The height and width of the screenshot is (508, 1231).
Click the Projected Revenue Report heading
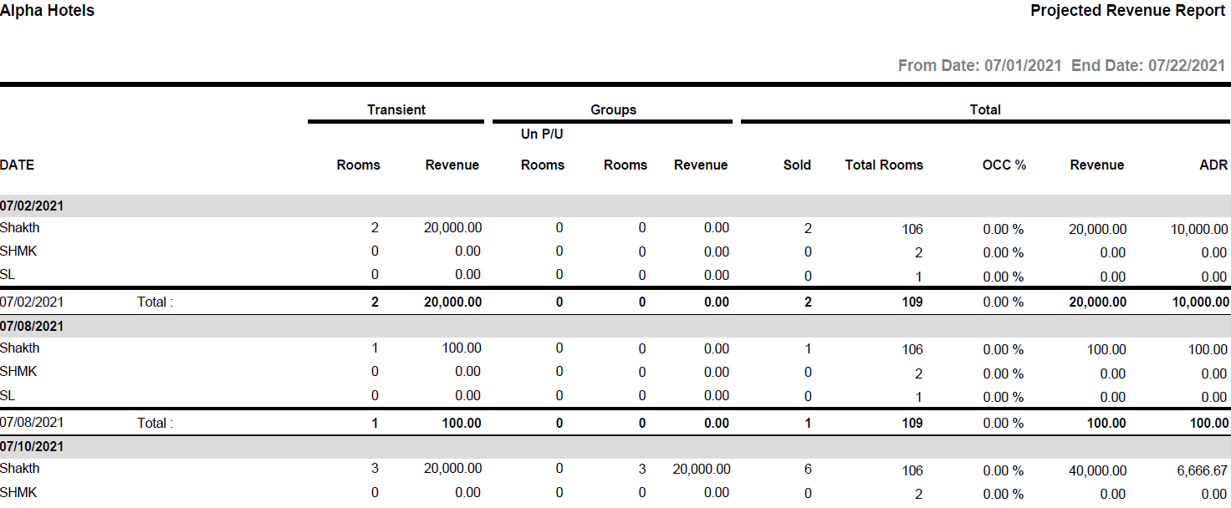coord(1127,11)
